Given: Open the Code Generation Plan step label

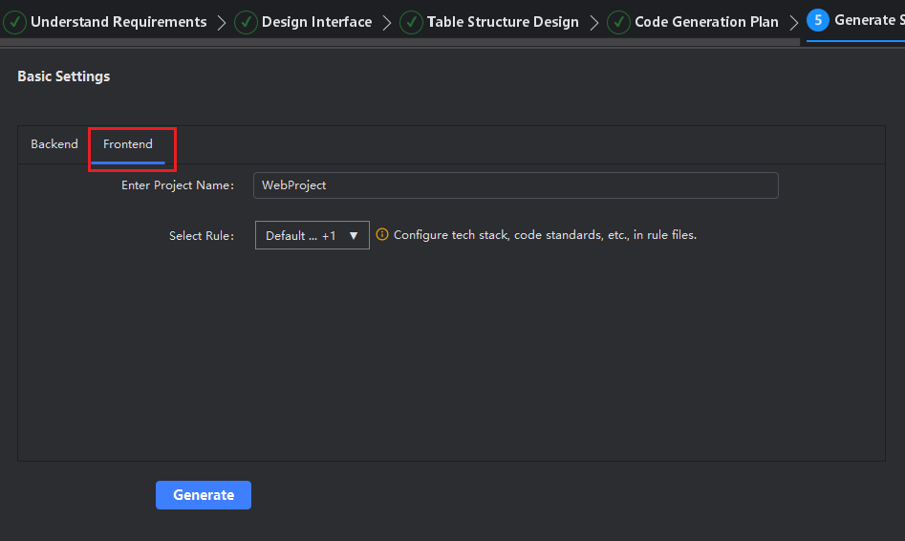Looking at the screenshot, I should pyautogui.click(x=706, y=22).
